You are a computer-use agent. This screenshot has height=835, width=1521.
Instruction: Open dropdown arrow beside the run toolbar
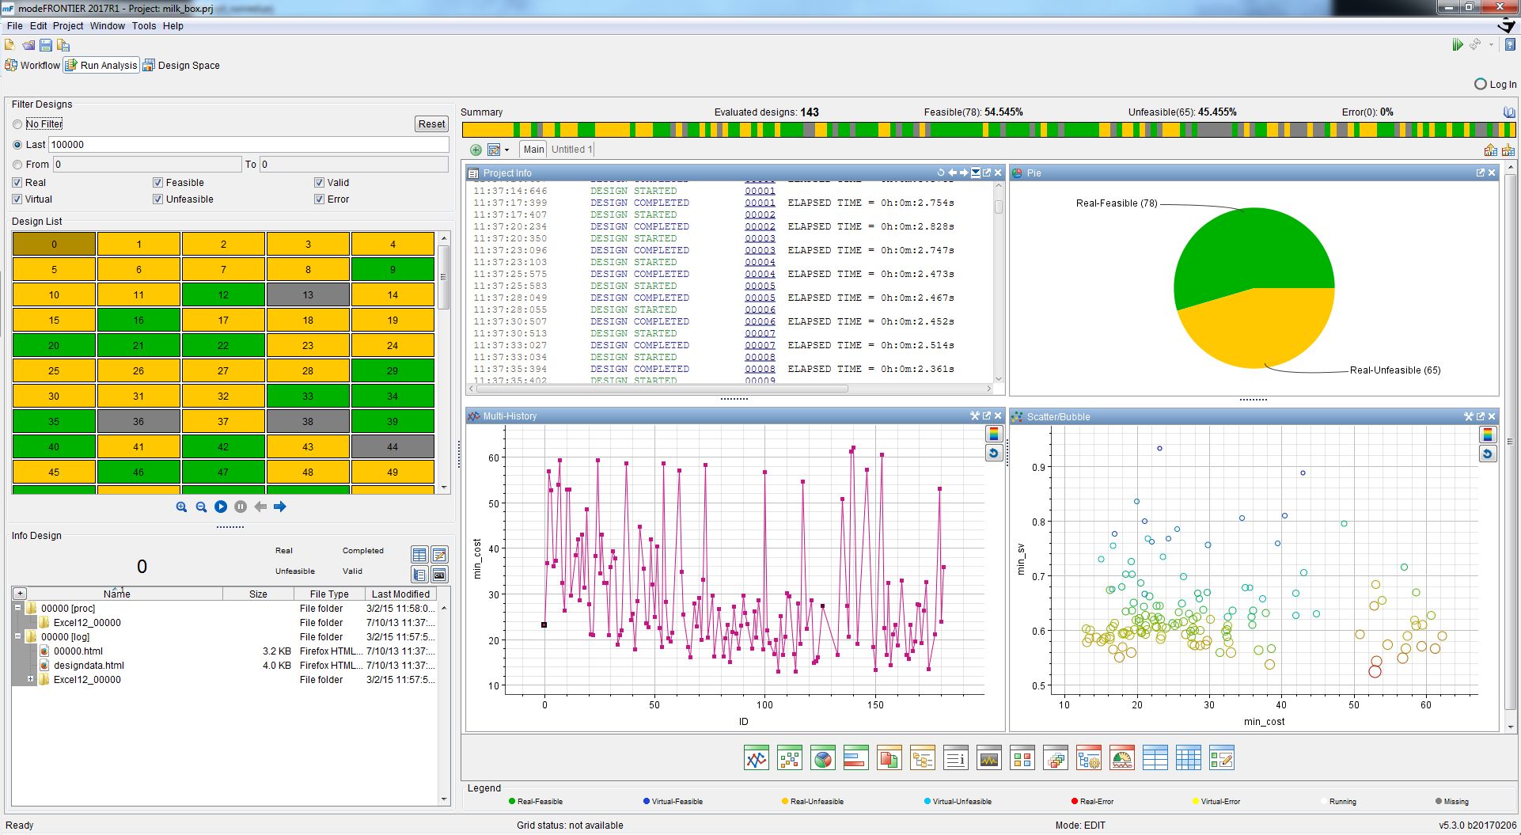[1492, 45]
